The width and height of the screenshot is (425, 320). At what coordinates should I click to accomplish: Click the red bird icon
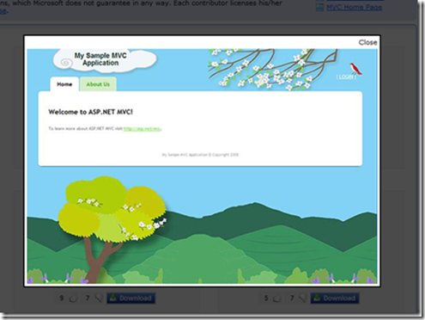355,69
